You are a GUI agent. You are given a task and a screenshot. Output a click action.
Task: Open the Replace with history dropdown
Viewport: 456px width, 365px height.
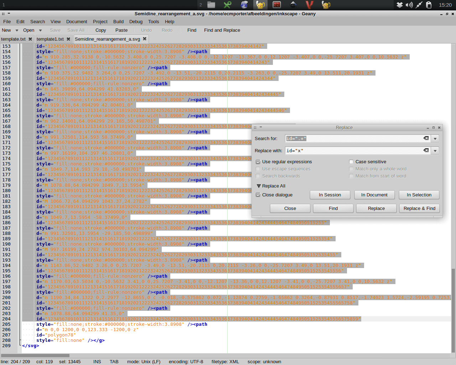click(435, 150)
